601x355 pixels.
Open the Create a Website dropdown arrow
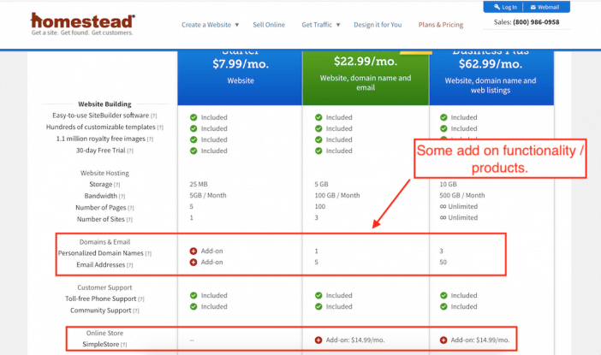(237, 25)
